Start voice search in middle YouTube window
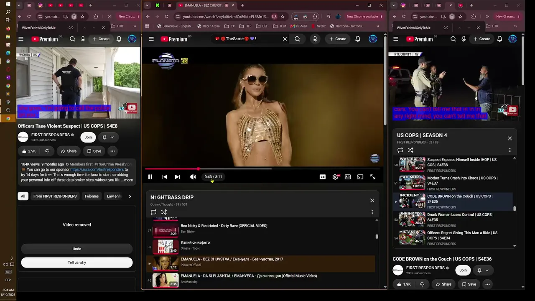The height and width of the screenshot is (301, 535). point(315,39)
